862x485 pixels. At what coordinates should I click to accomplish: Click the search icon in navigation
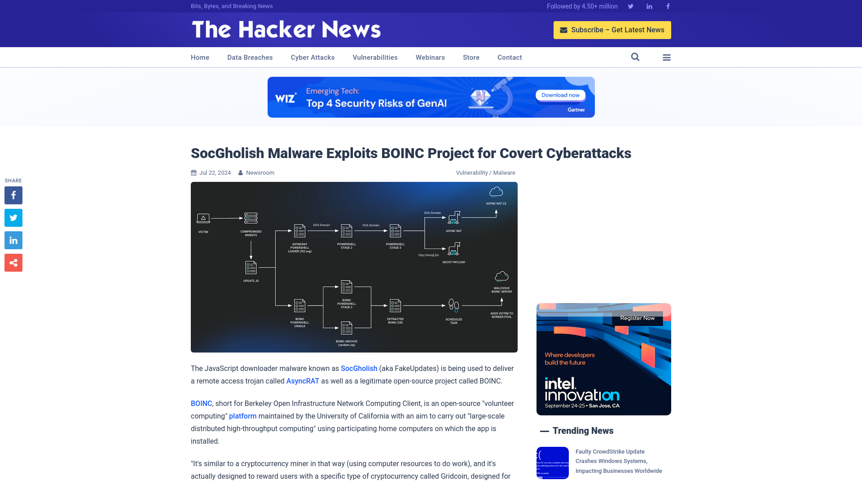(x=635, y=57)
